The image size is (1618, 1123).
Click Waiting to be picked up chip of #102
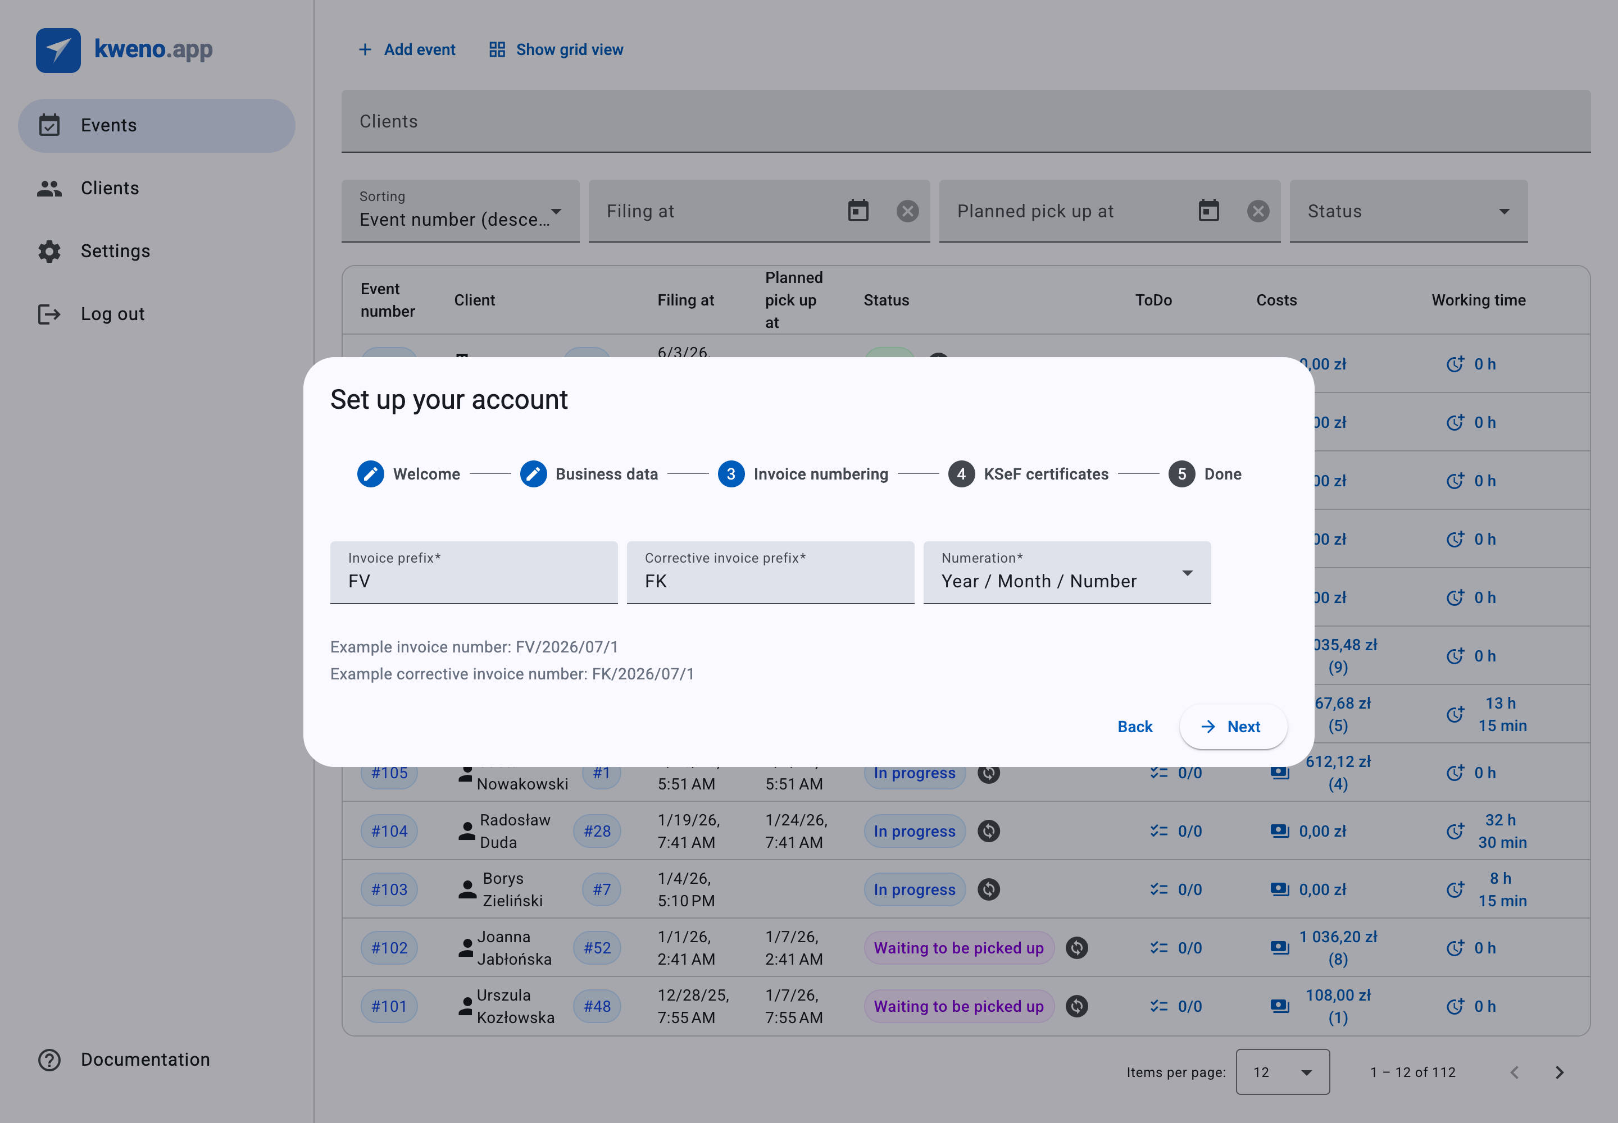(x=958, y=948)
